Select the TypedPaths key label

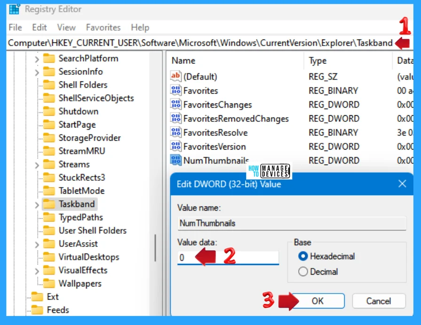coord(81,217)
